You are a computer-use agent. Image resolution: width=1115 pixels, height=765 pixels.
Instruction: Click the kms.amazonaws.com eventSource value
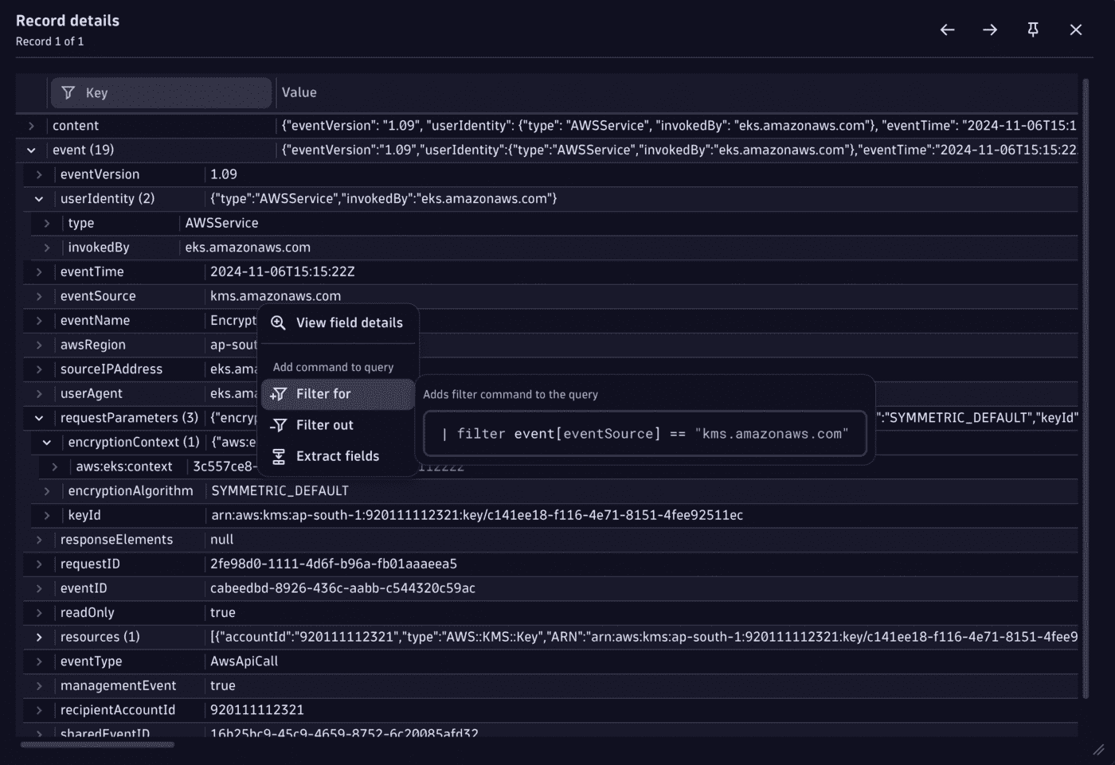click(276, 296)
